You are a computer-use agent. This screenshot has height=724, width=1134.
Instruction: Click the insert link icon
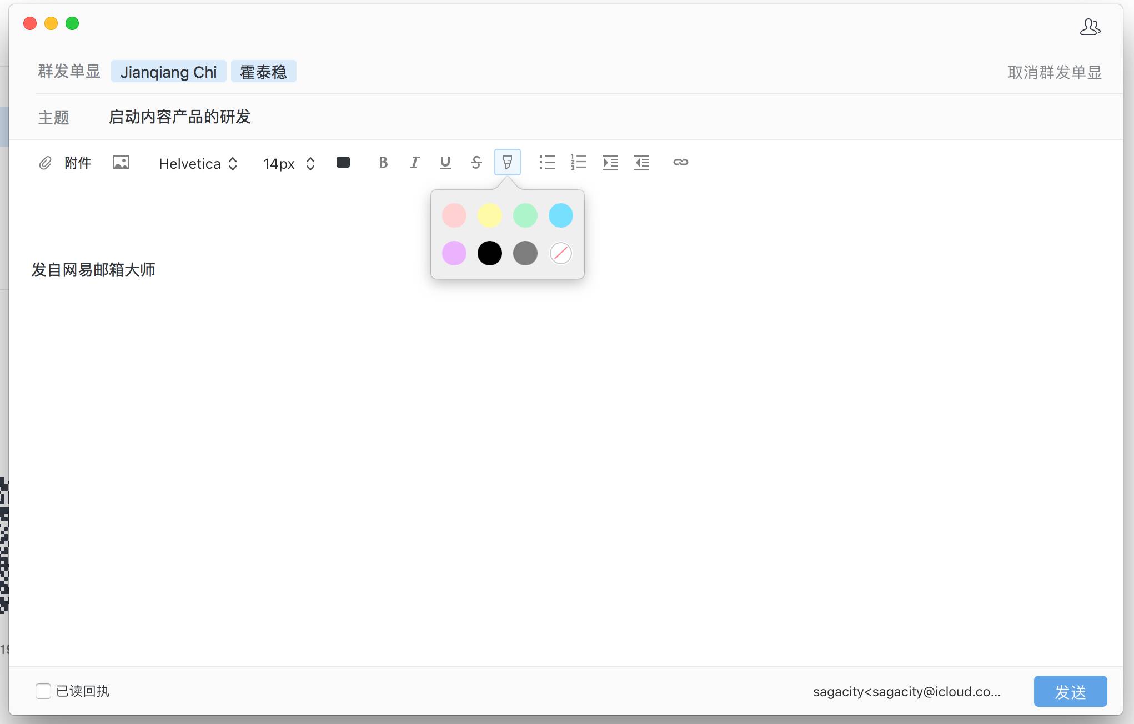coord(680,162)
